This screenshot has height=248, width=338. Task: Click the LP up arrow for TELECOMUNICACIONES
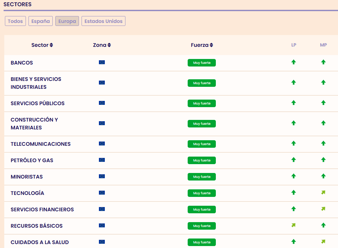click(x=293, y=143)
